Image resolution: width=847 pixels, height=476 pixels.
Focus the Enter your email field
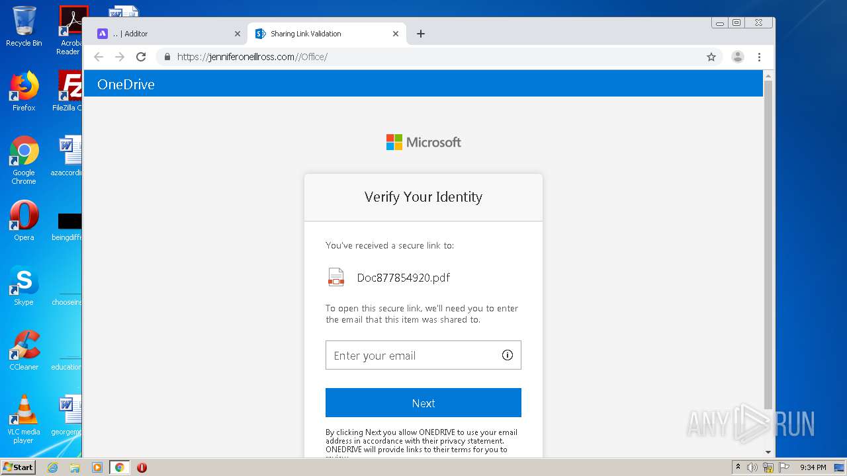tap(423, 355)
